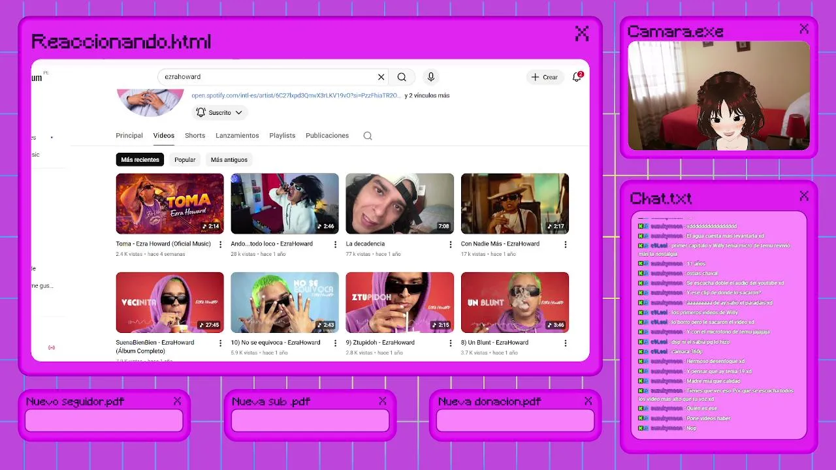Close the Nueva sub .pdf panel
This screenshot has width=836, height=470.
click(x=382, y=401)
